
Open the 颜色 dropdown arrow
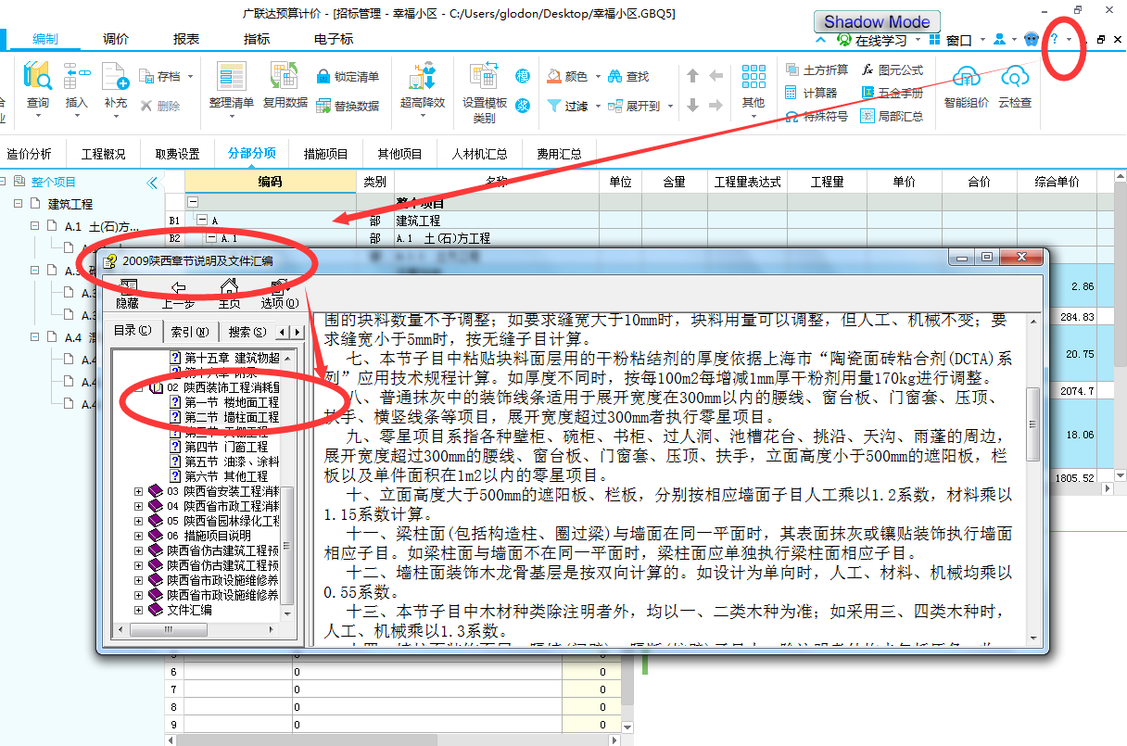pyautogui.click(x=598, y=76)
